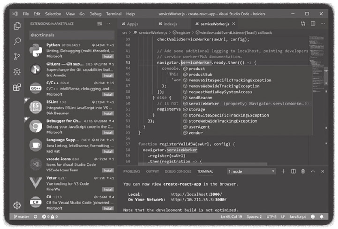Open the Debug menu
Viewport: 338px width, 229px height.
tap(95, 14)
